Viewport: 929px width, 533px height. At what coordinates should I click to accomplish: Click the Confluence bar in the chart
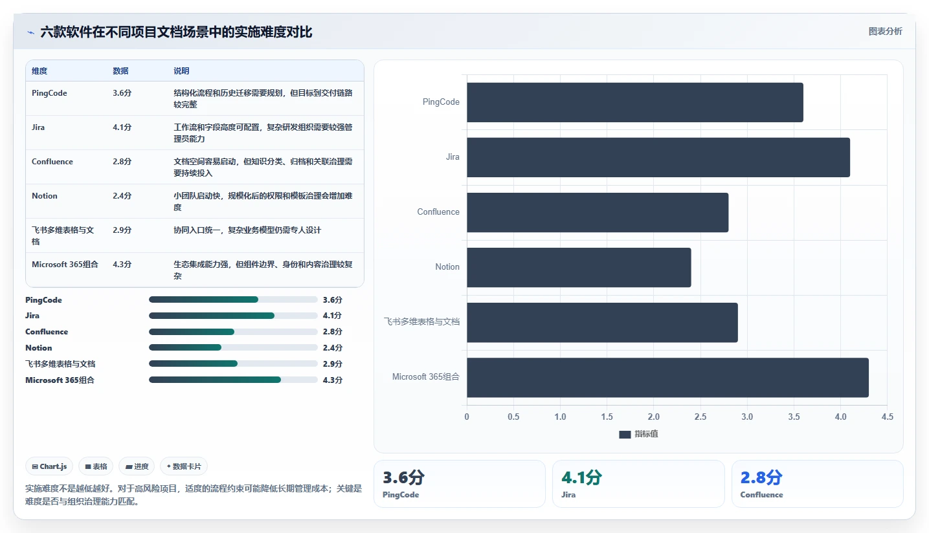pyautogui.click(x=598, y=212)
